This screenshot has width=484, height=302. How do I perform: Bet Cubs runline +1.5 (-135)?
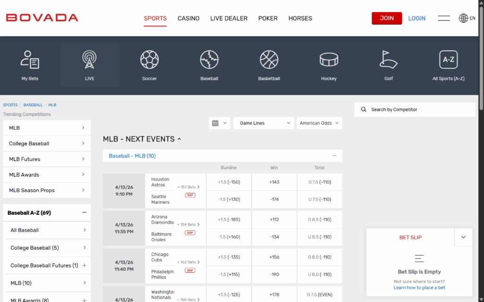[229, 257]
